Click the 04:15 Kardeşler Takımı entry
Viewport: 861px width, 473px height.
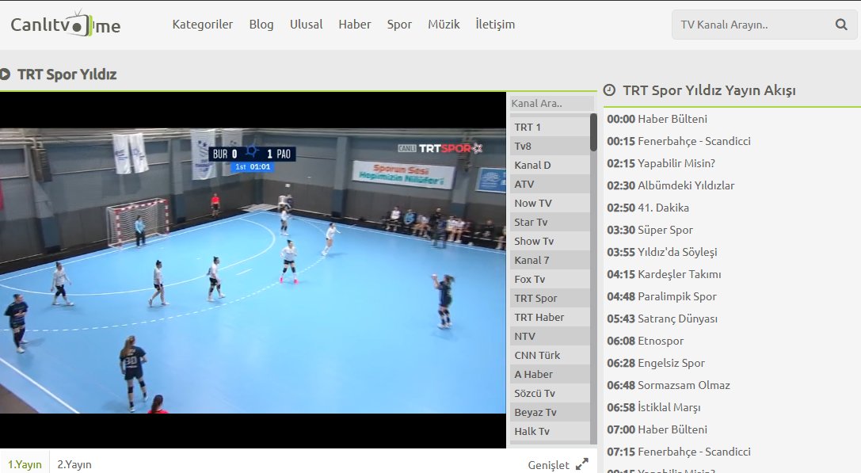click(664, 274)
